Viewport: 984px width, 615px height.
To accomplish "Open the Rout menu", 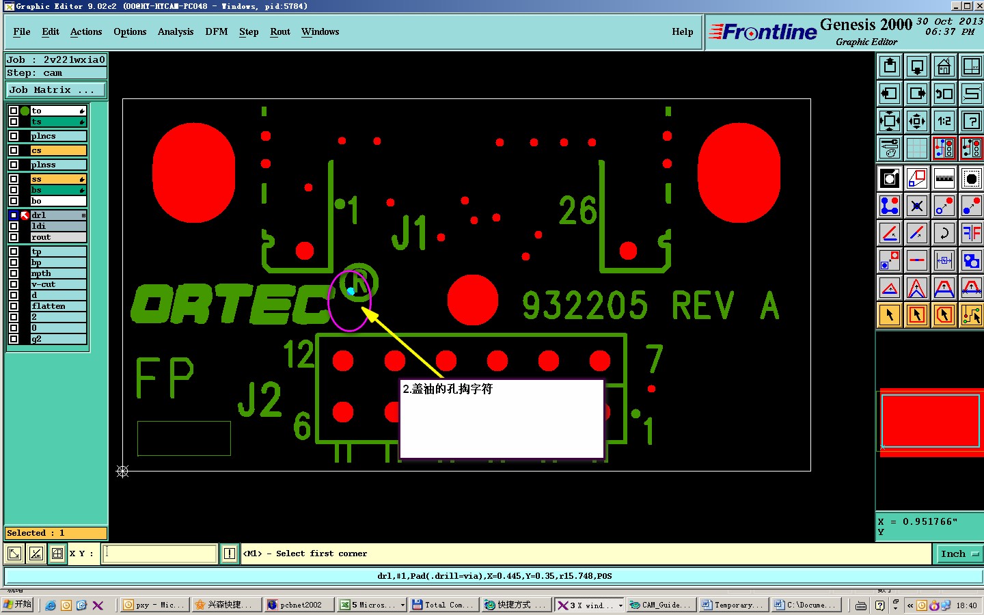I will pyautogui.click(x=280, y=31).
